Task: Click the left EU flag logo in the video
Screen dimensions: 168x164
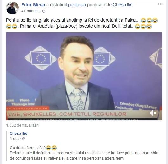Action: pos(41,58)
